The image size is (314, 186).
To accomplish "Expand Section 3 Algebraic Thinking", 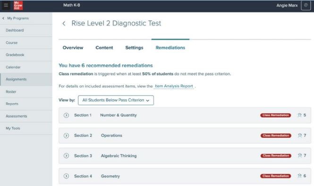I will point(66,156).
